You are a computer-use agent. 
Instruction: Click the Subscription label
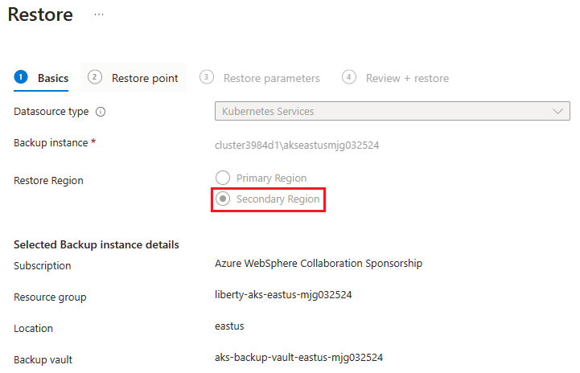(42, 265)
